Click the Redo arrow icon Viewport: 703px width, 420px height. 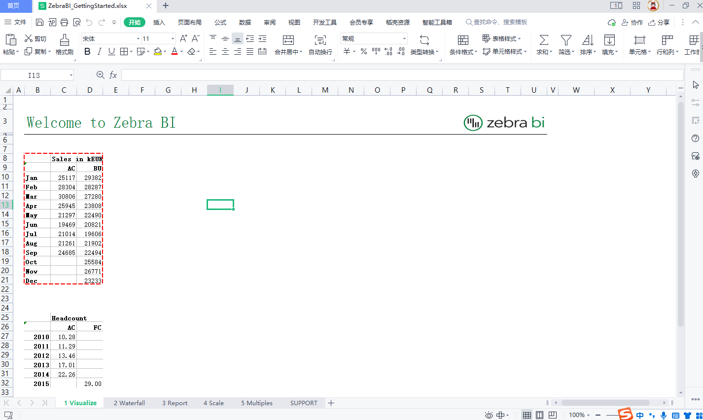click(x=102, y=22)
